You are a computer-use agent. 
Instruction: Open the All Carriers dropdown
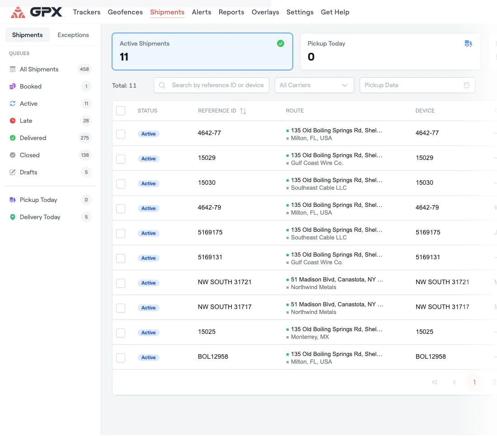pyautogui.click(x=314, y=85)
